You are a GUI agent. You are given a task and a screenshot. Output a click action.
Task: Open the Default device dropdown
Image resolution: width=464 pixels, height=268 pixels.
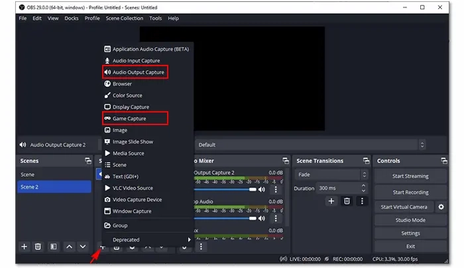(311, 145)
